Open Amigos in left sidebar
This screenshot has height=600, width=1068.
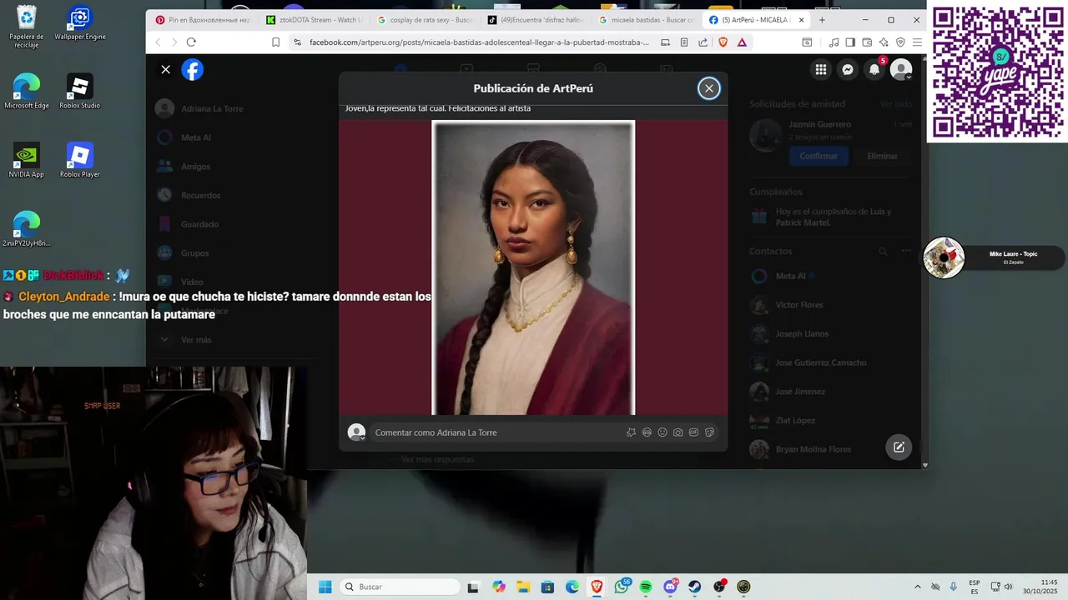[x=195, y=167]
